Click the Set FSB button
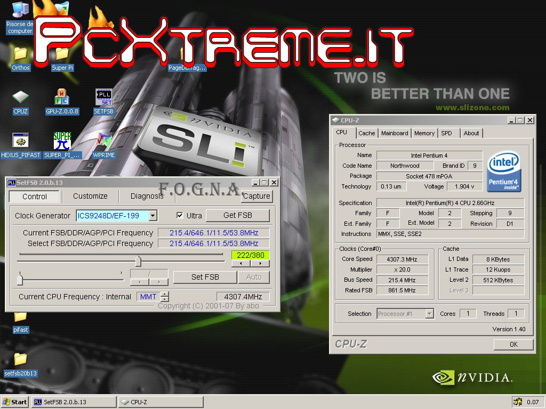 pos(205,277)
